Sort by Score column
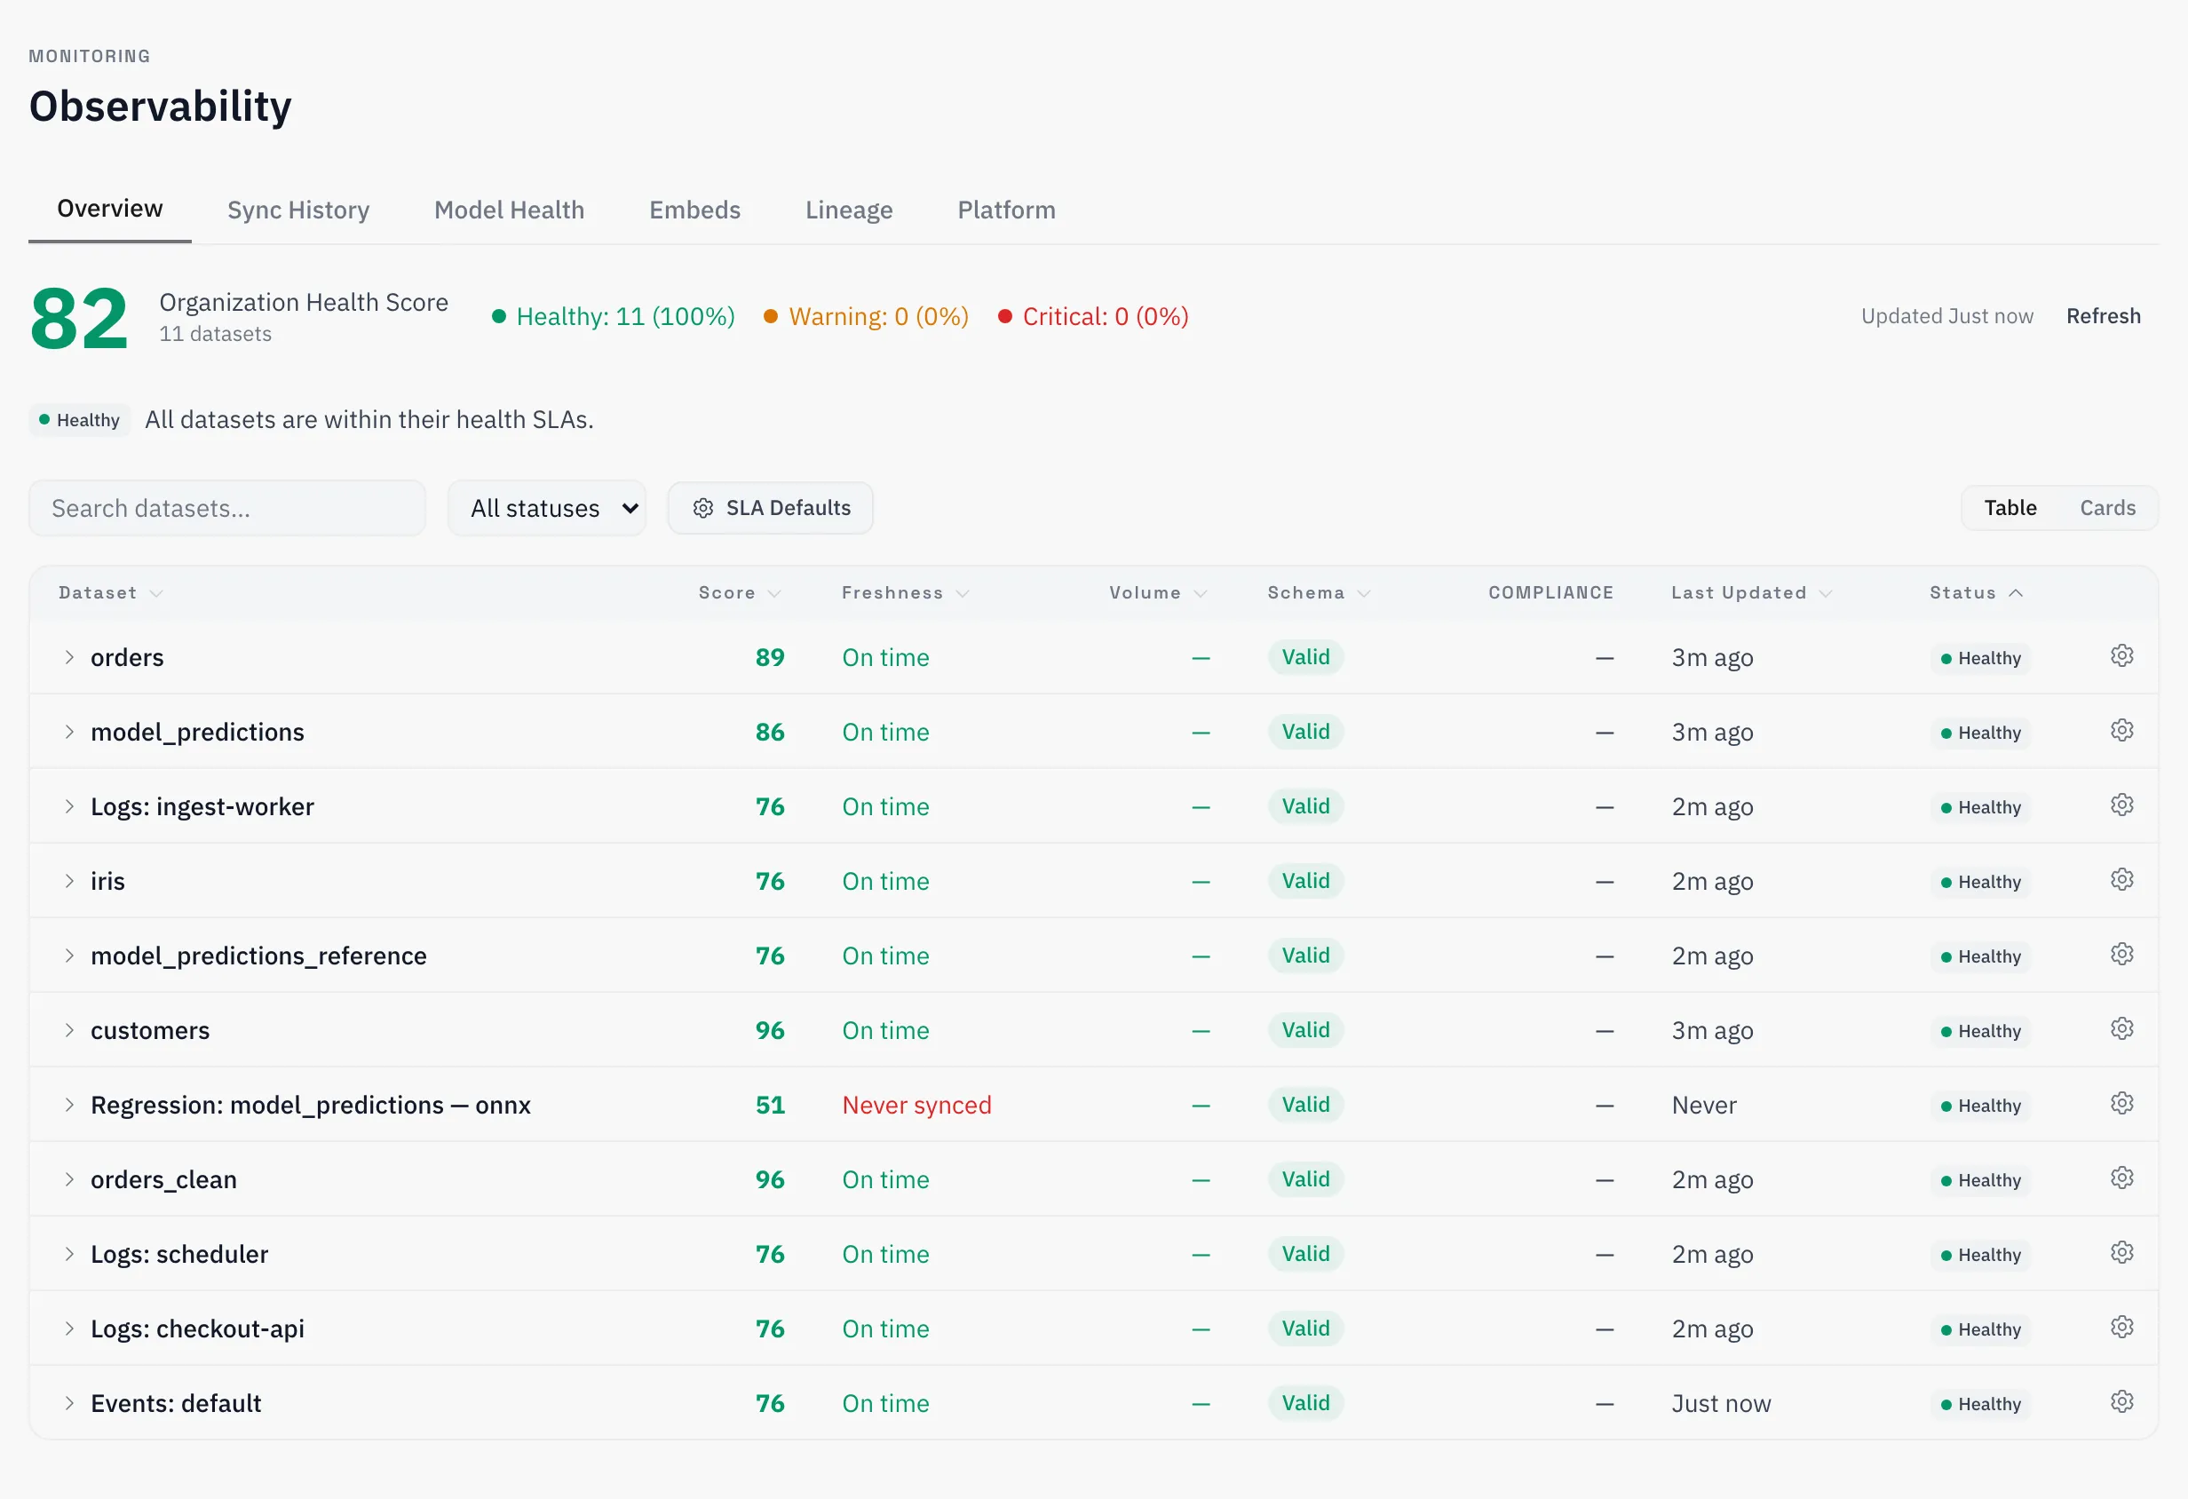 (x=739, y=593)
